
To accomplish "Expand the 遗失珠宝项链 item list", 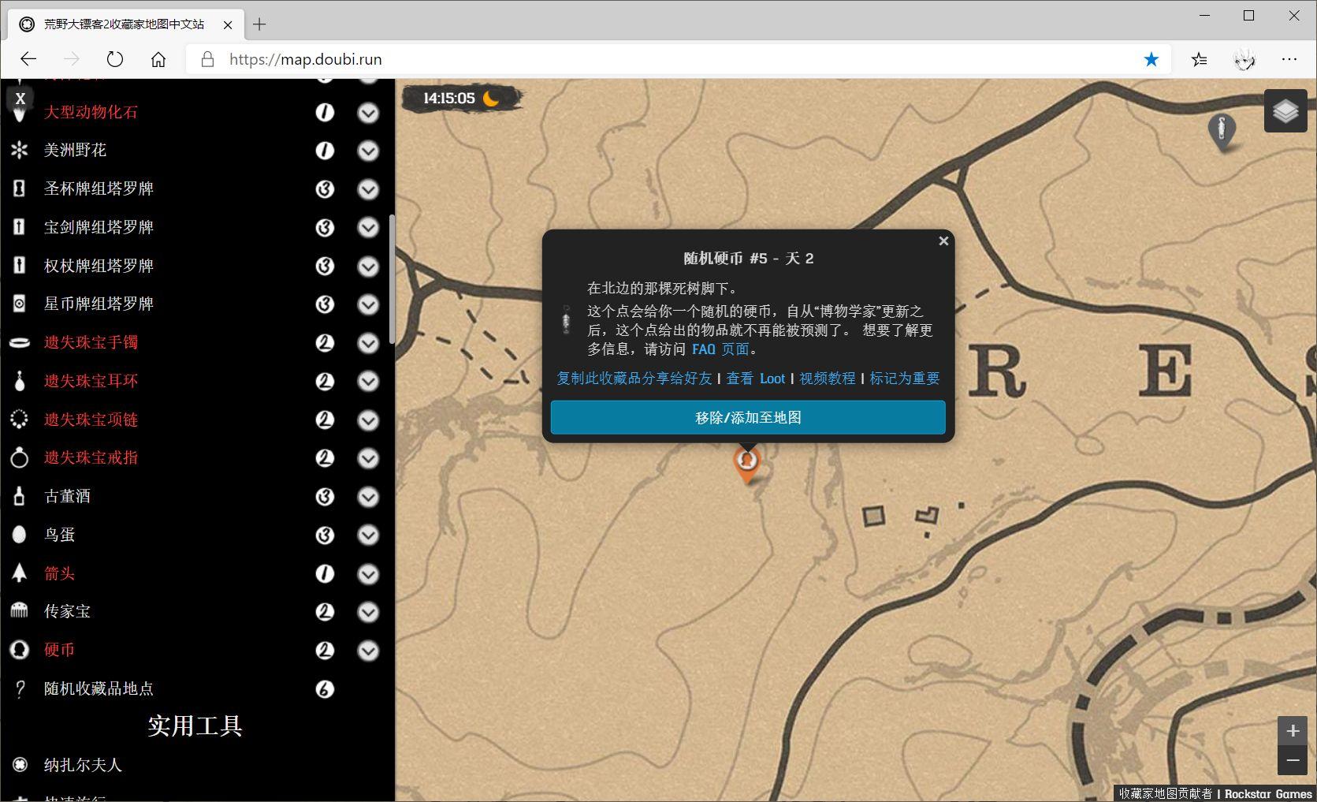I will [368, 420].
